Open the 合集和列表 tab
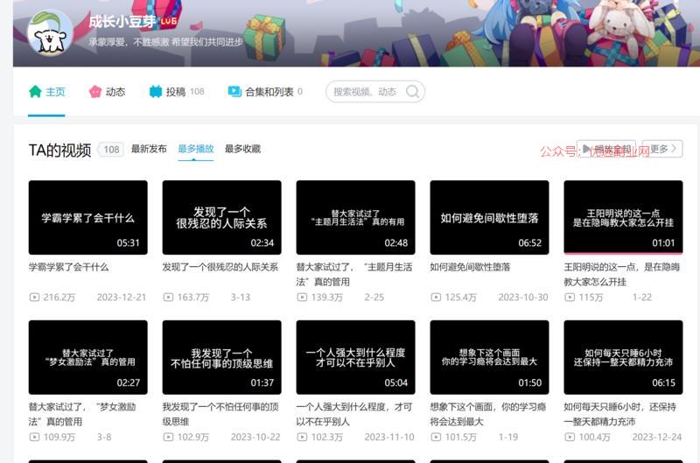This screenshot has width=700, height=463. click(x=265, y=92)
